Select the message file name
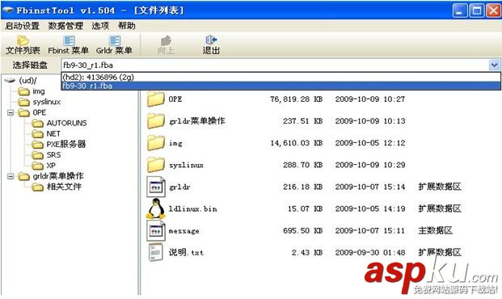This screenshot has width=502, height=299. pyautogui.click(x=184, y=231)
